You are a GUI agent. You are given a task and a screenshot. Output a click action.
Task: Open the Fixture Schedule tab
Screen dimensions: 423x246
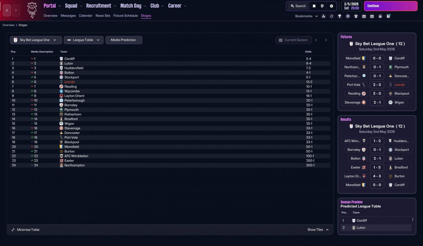125,15
